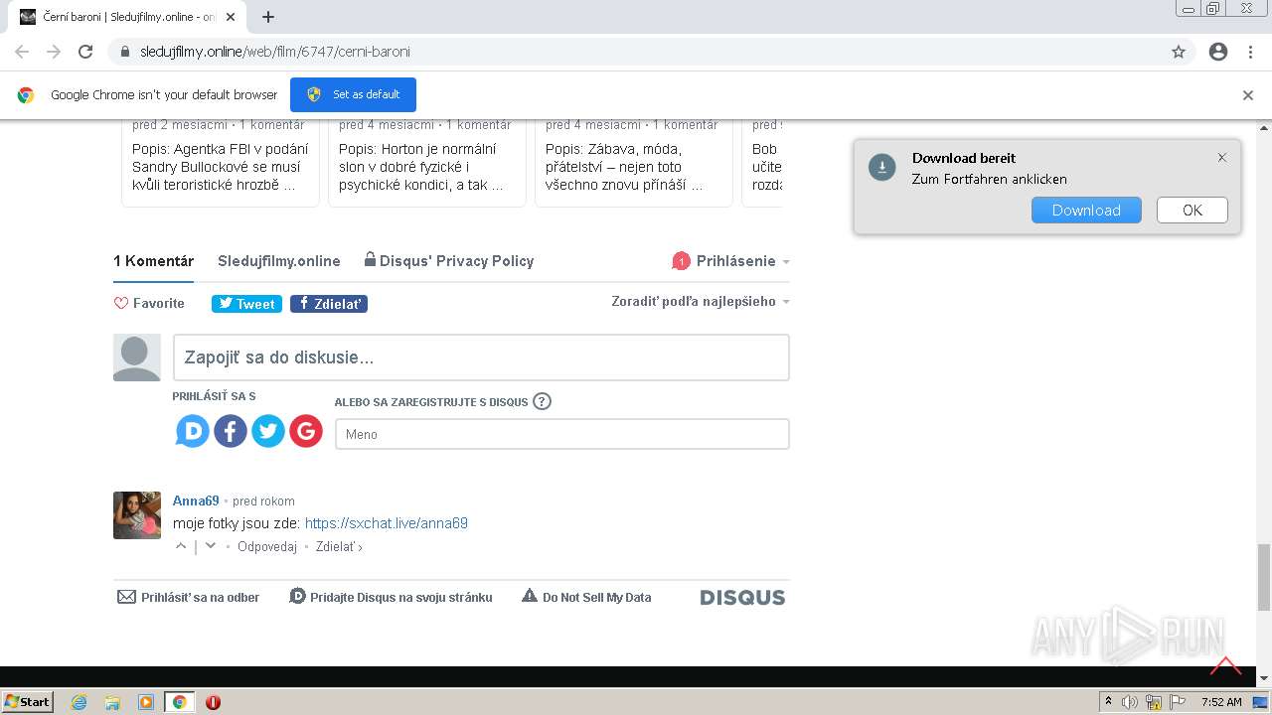Image resolution: width=1272 pixels, height=715 pixels.
Task: Click the scroll-to-top red arrow
Action: [x=1225, y=665]
